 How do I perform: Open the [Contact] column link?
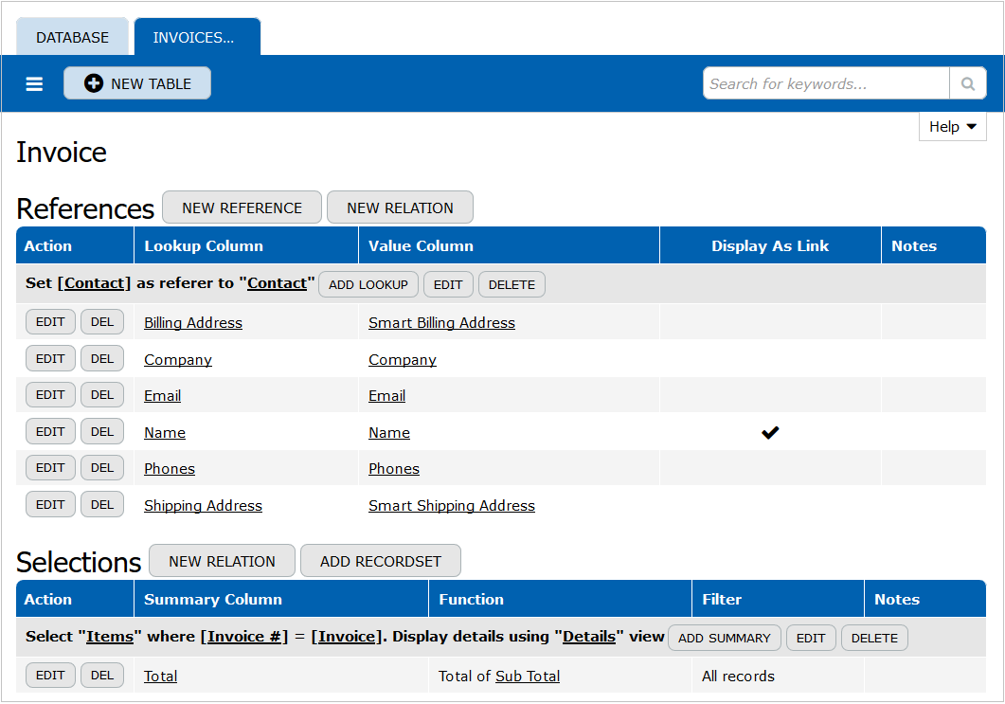[x=94, y=283]
